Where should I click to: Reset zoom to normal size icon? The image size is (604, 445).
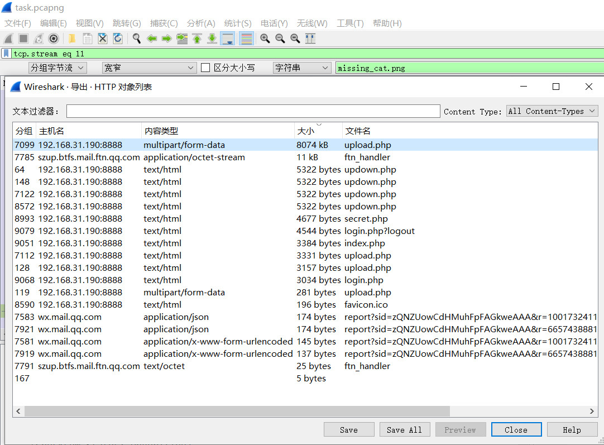click(x=295, y=39)
